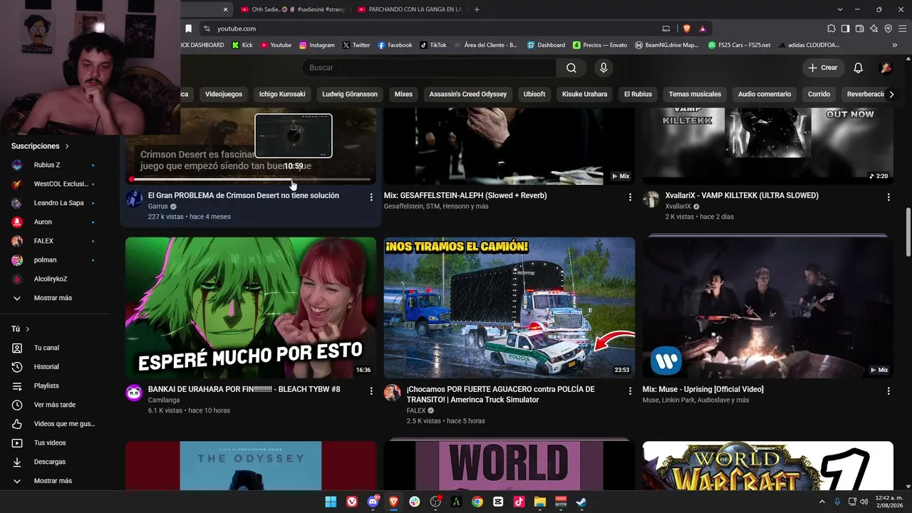Show hidden bookmarks with double chevron
This screenshot has width=912, height=513.
pos(895,45)
